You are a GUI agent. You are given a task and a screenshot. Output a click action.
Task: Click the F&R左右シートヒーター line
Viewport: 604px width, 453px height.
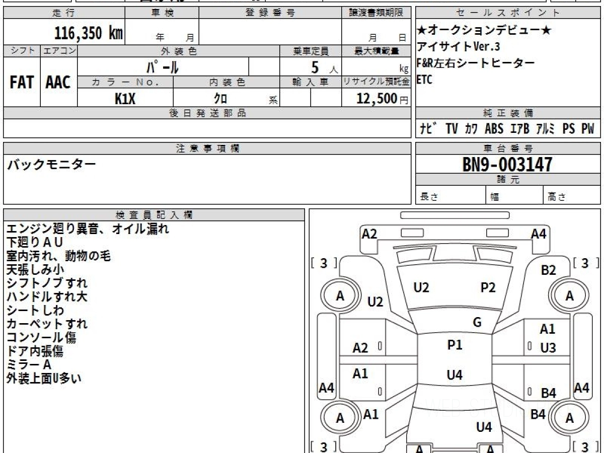pos(476,63)
